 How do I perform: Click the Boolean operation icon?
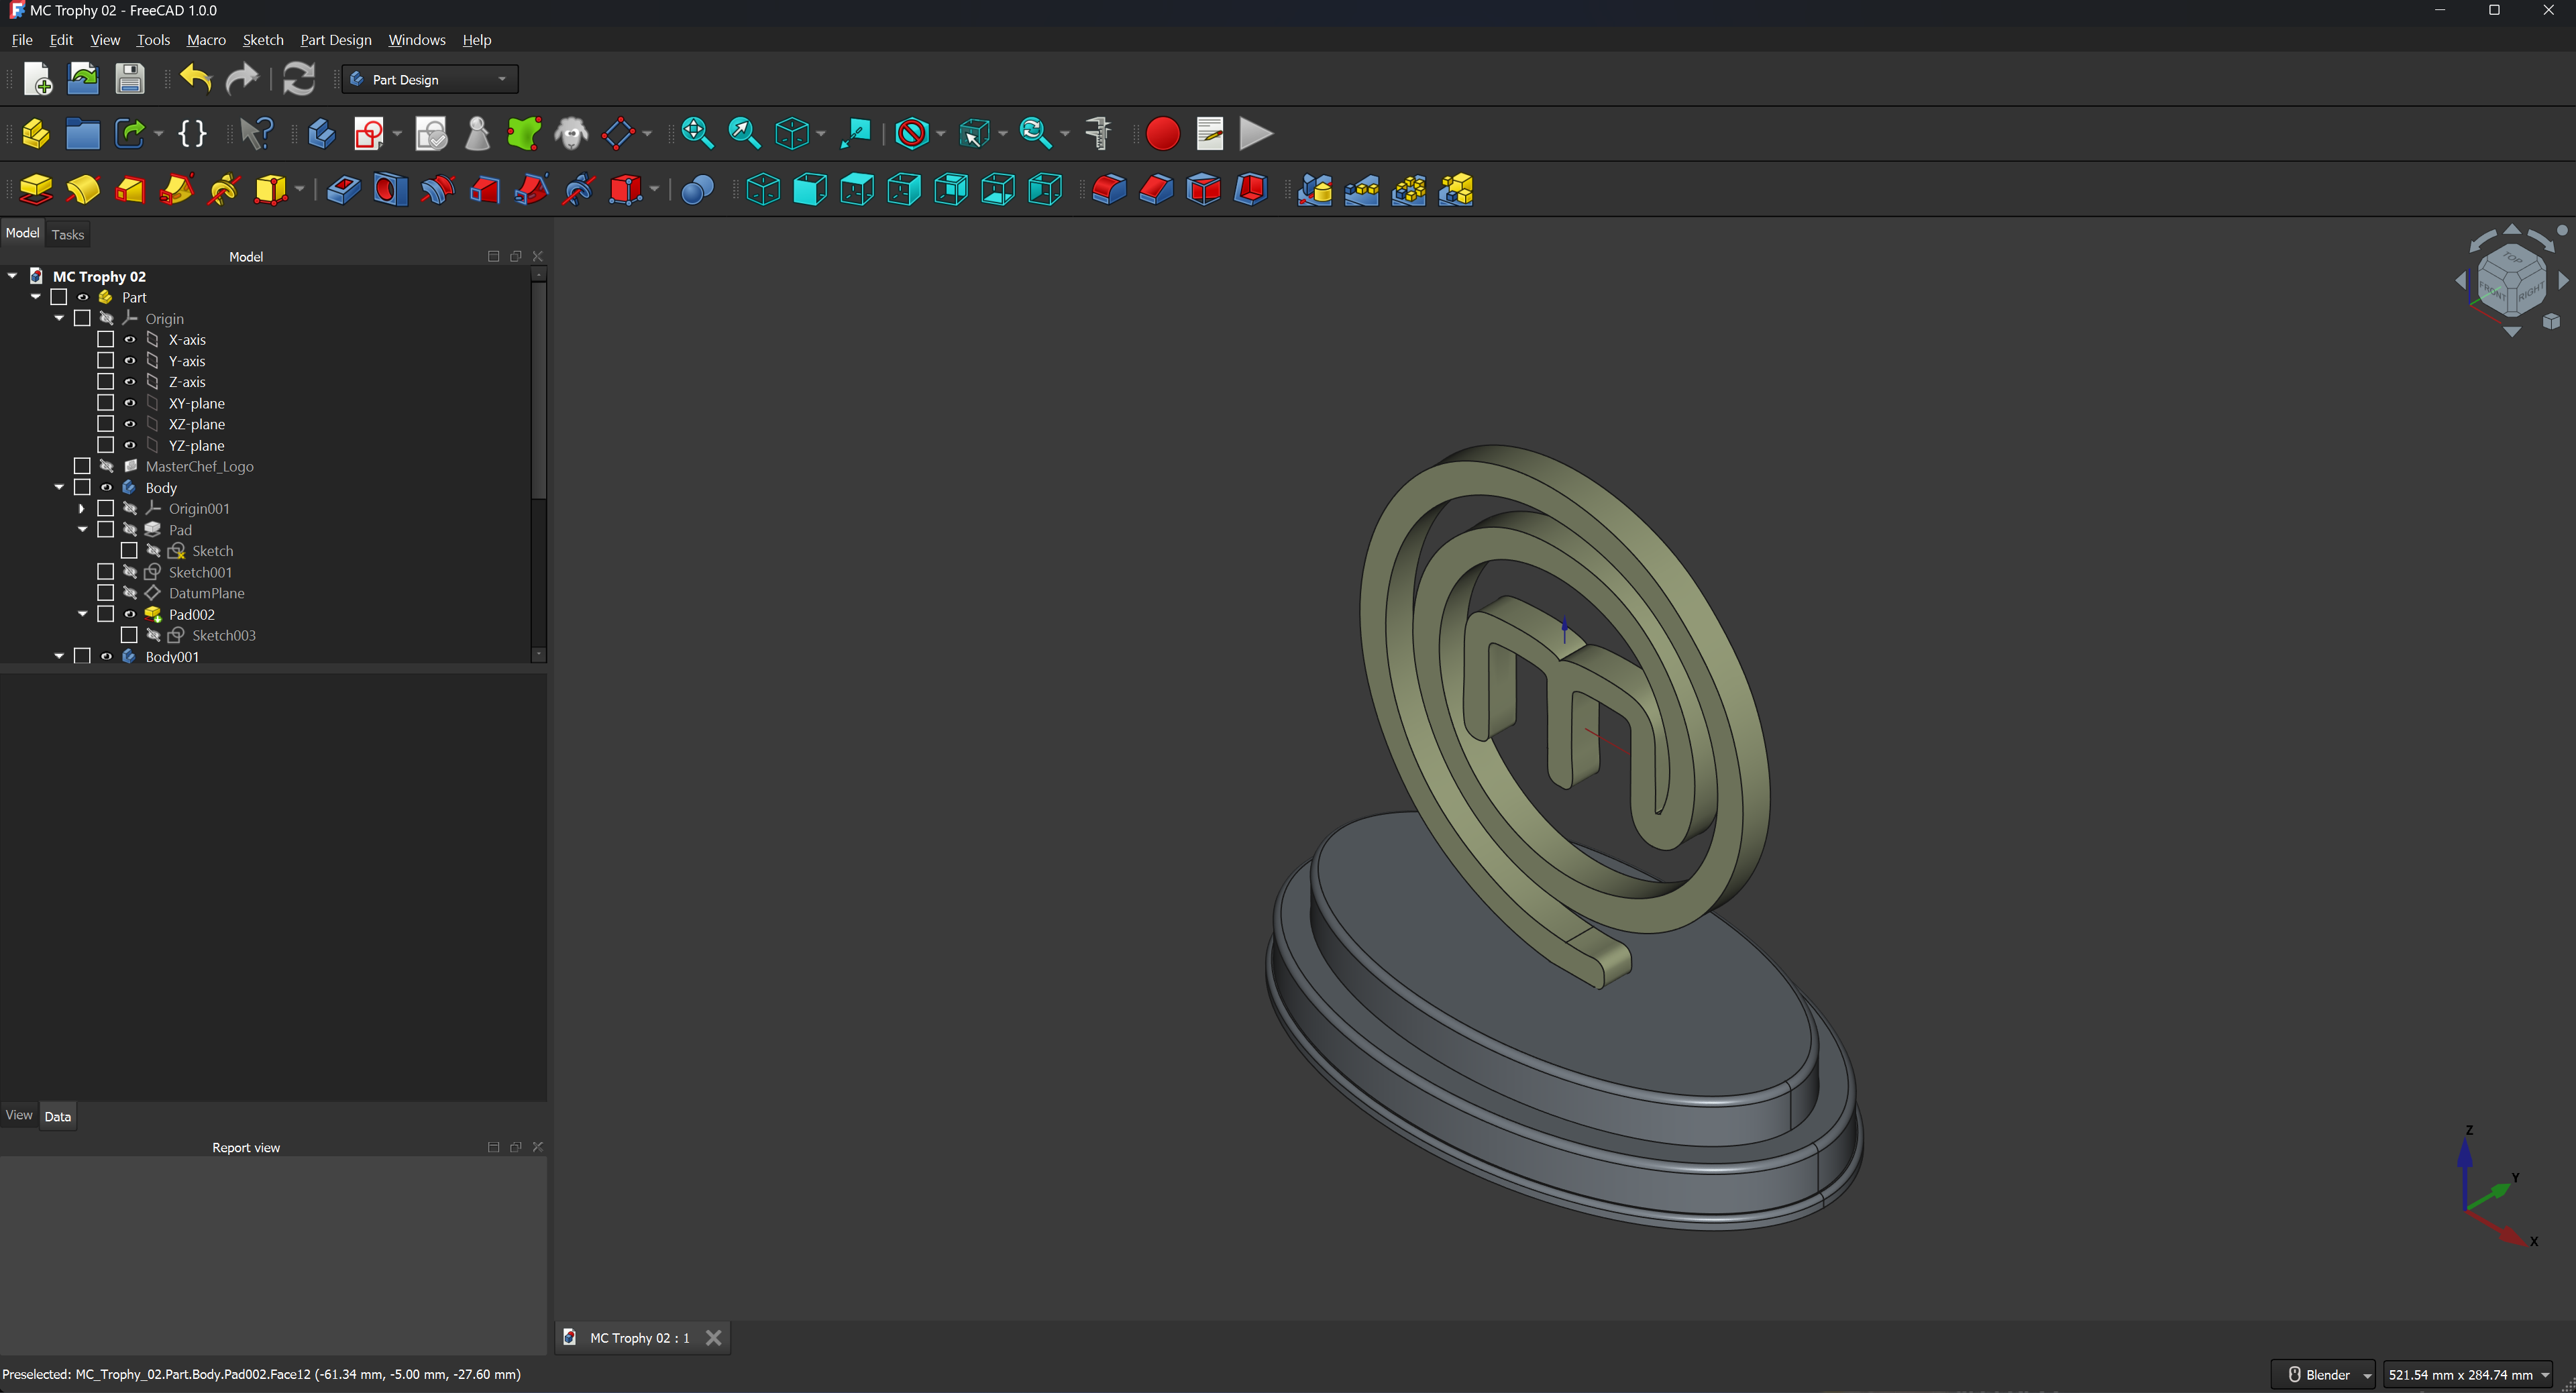[697, 190]
